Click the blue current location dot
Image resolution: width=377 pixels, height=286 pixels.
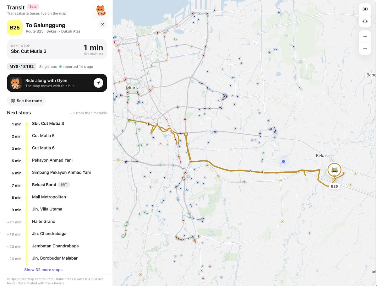click(x=283, y=161)
